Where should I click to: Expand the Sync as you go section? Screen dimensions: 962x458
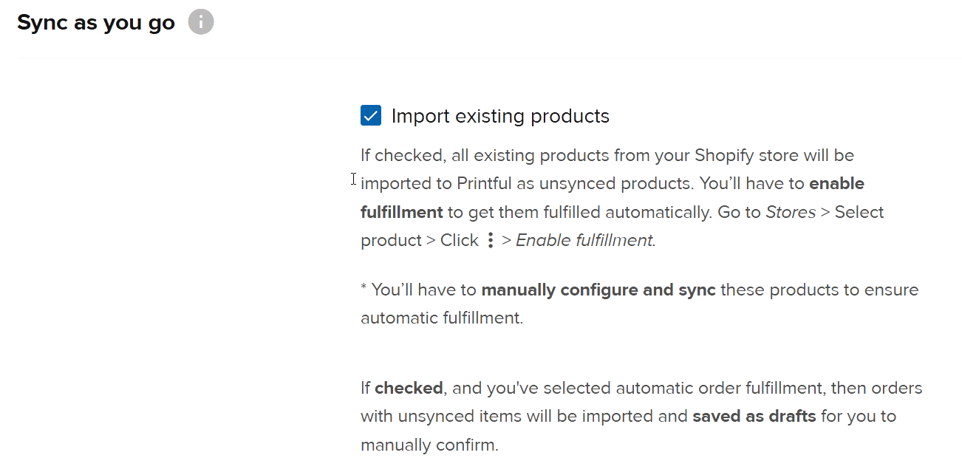tap(95, 21)
